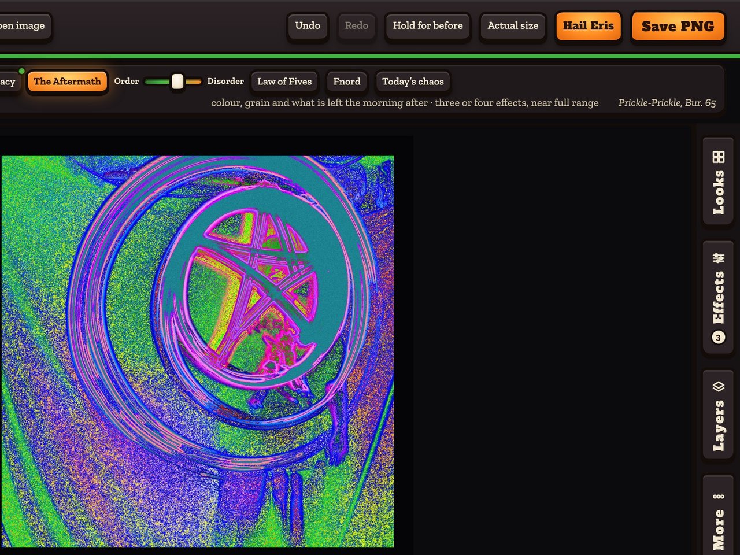Click the infinity icon on More tab

[x=719, y=497]
